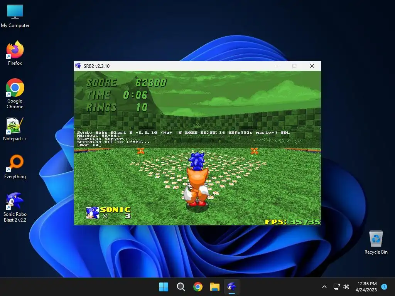Screen dimensions: 395x296
Task: Click the TIME value 0:06
Action: pos(135,95)
